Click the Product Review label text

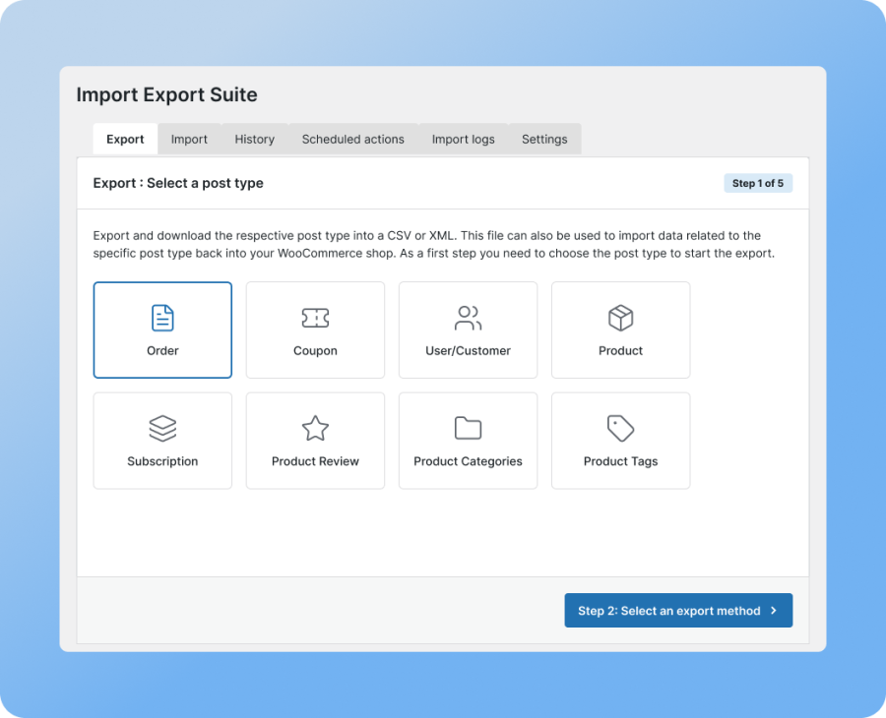pyautogui.click(x=315, y=461)
